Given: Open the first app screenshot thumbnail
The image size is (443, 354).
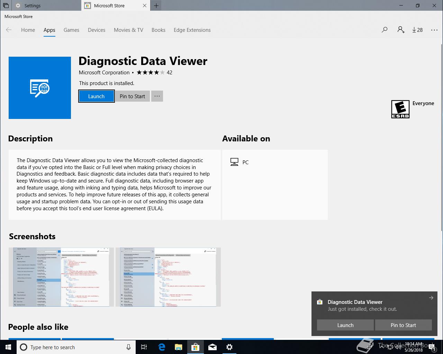Looking at the screenshot, I should 61,277.
